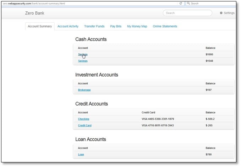This screenshot has width=241, height=167.
Task: Open the Credit Card account link
Action: point(84,126)
